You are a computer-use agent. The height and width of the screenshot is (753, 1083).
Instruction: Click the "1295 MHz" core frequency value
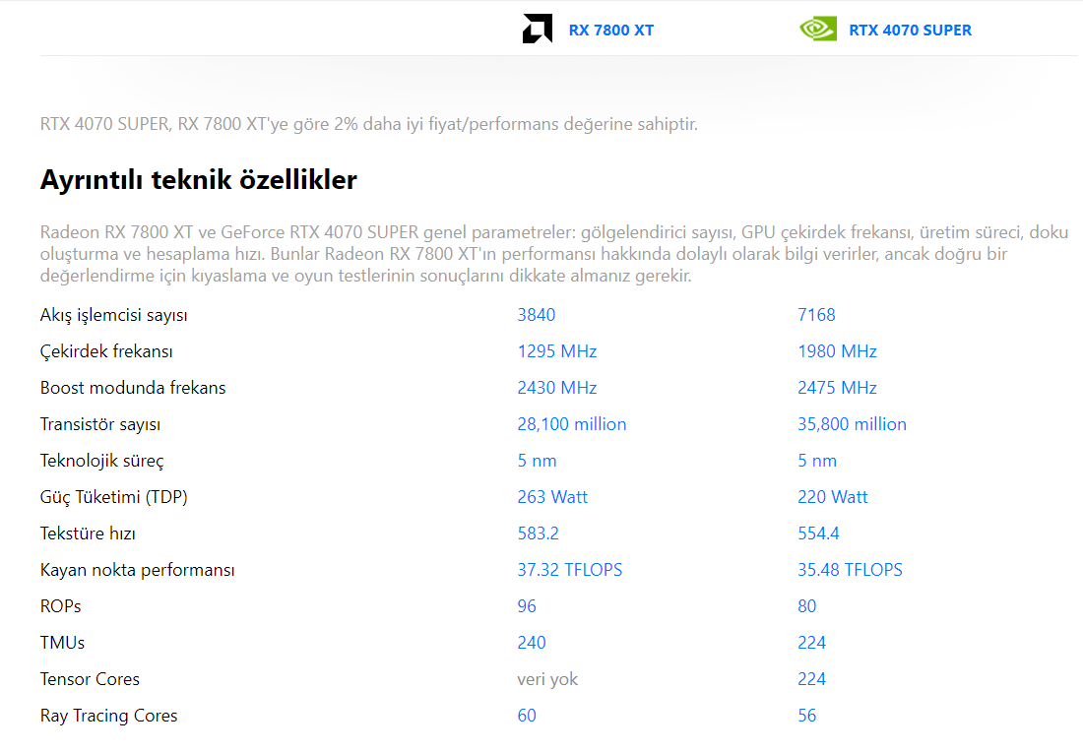[557, 351]
